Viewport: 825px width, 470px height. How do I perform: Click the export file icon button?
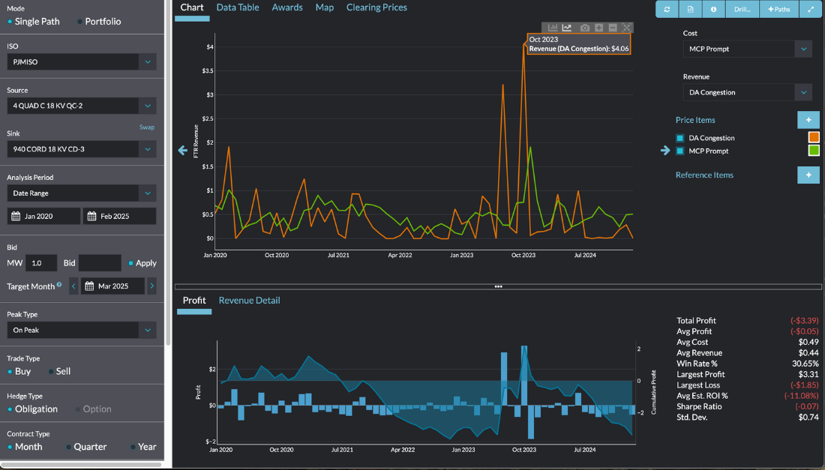pos(689,9)
